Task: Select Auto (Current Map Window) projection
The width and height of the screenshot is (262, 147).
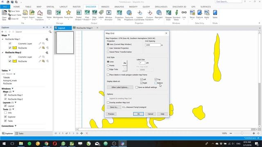Action: 108,45
